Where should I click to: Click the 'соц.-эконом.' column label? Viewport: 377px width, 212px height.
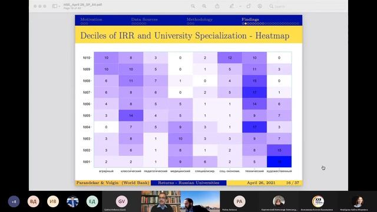tap(230, 171)
